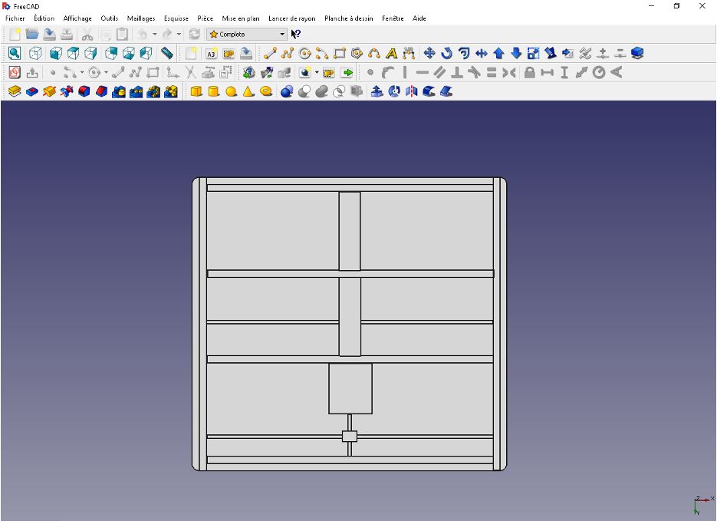
Task: Click the Save document icon
Action: click(x=49, y=34)
